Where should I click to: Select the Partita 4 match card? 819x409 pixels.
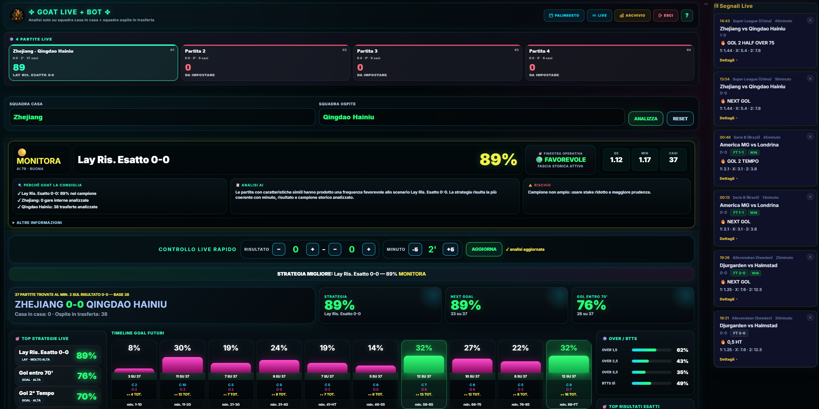pos(610,63)
